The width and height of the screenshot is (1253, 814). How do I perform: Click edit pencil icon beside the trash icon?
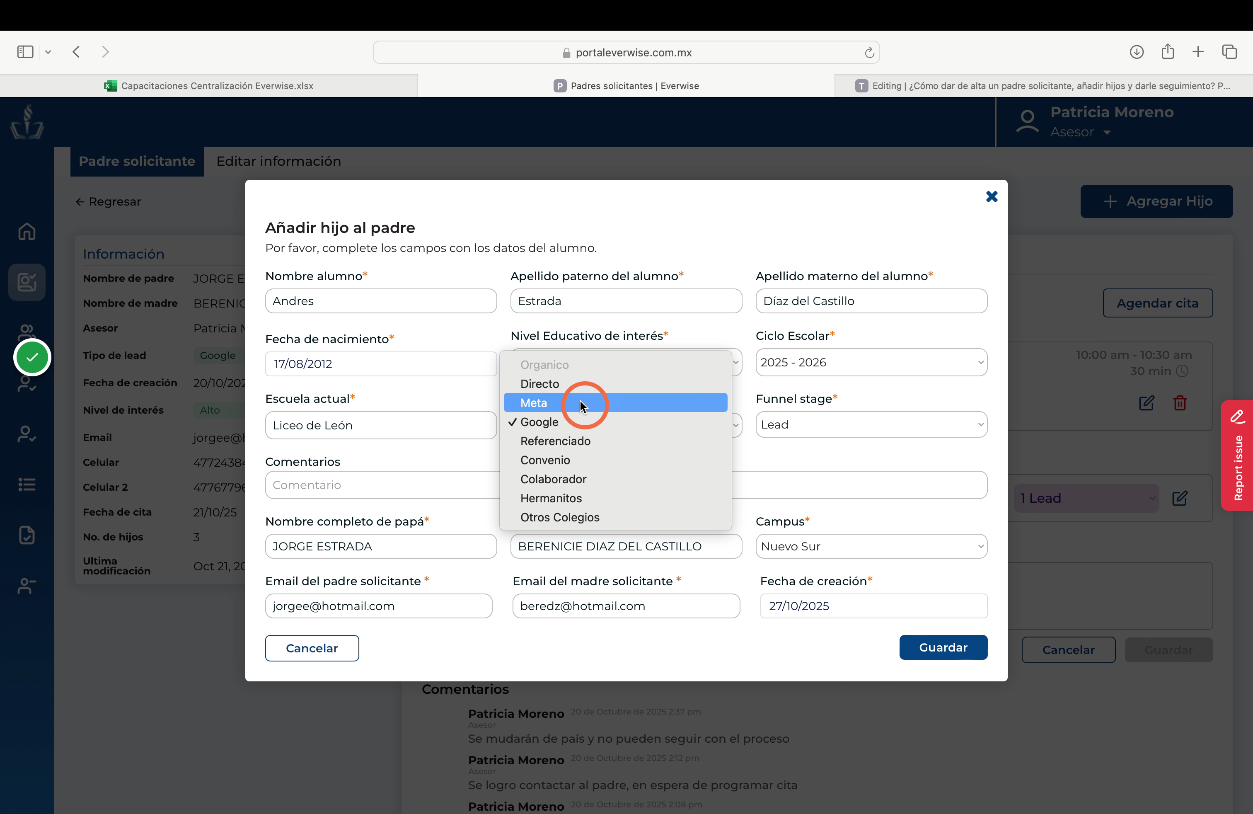pyautogui.click(x=1147, y=403)
